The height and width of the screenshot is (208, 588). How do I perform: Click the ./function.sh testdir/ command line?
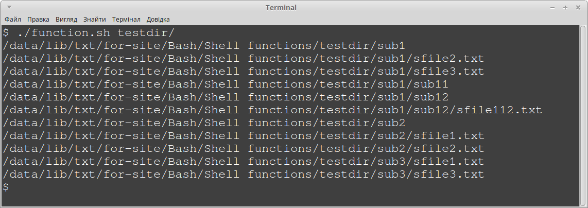click(x=89, y=32)
